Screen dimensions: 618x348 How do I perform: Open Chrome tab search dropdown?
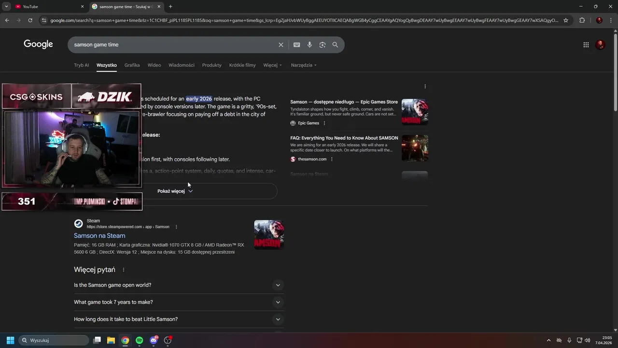point(6,7)
